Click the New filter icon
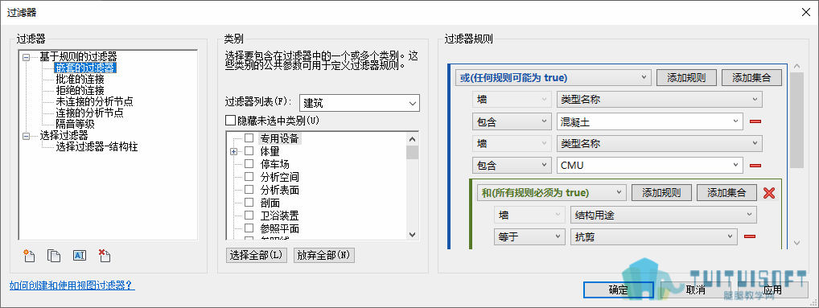 point(28,255)
